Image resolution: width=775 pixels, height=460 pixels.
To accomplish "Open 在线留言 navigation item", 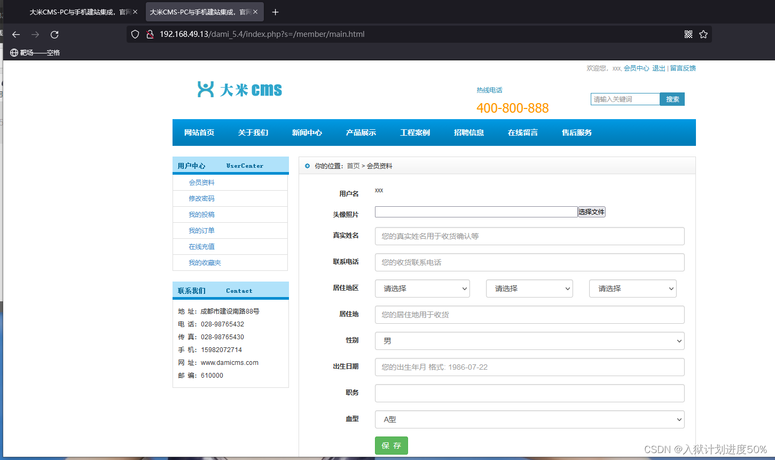I will coord(523,132).
